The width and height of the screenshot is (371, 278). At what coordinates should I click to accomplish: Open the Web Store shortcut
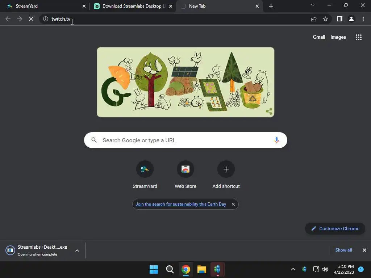(x=185, y=174)
